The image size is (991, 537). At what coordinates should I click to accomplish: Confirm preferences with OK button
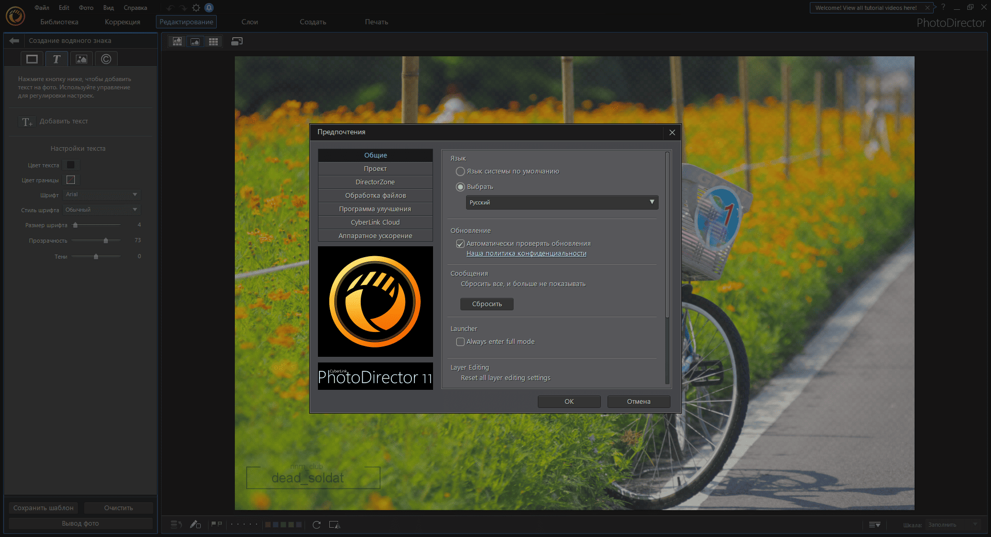pyautogui.click(x=569, y=402)
